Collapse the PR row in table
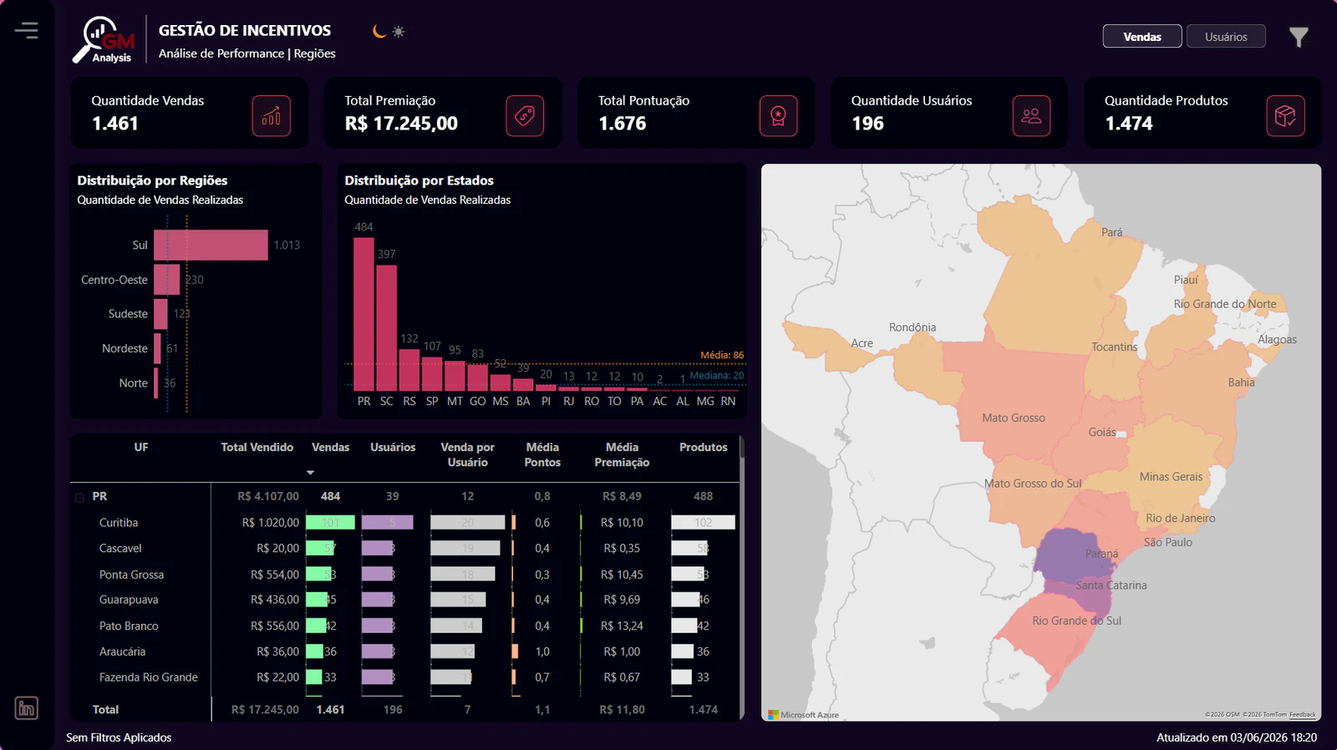1337x750 pixels. point(80,498)
